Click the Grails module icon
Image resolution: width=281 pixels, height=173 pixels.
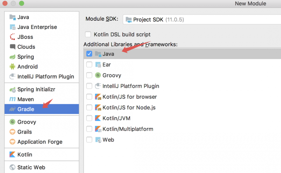click(12, 132)
